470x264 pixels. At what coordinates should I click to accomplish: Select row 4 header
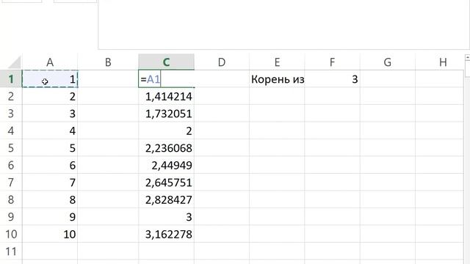coord(11,131)
